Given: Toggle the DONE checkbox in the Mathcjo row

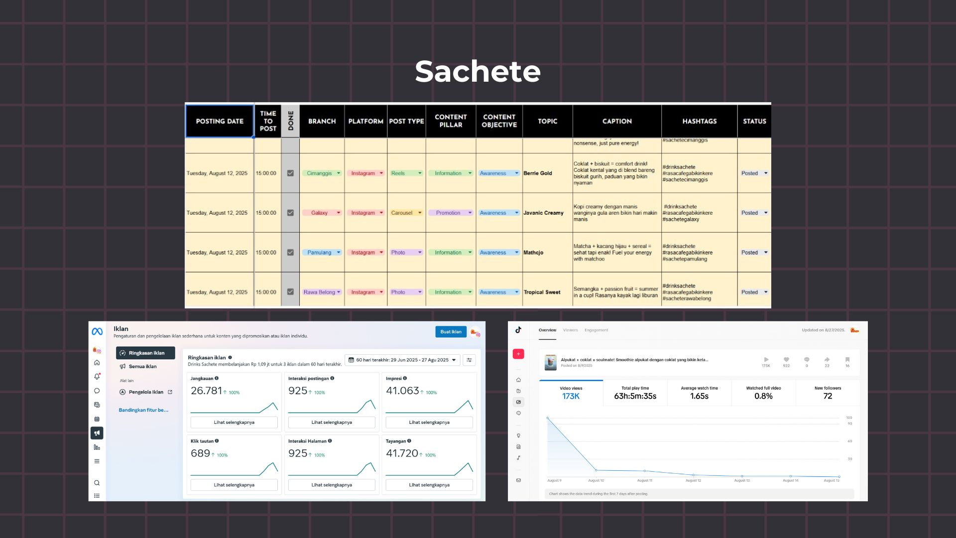Looking at the screenshot, I should (x=290, y=253).
